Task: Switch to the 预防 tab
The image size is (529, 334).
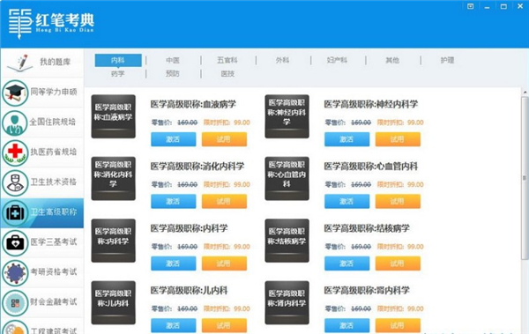Action: click(x=173, y=73)
